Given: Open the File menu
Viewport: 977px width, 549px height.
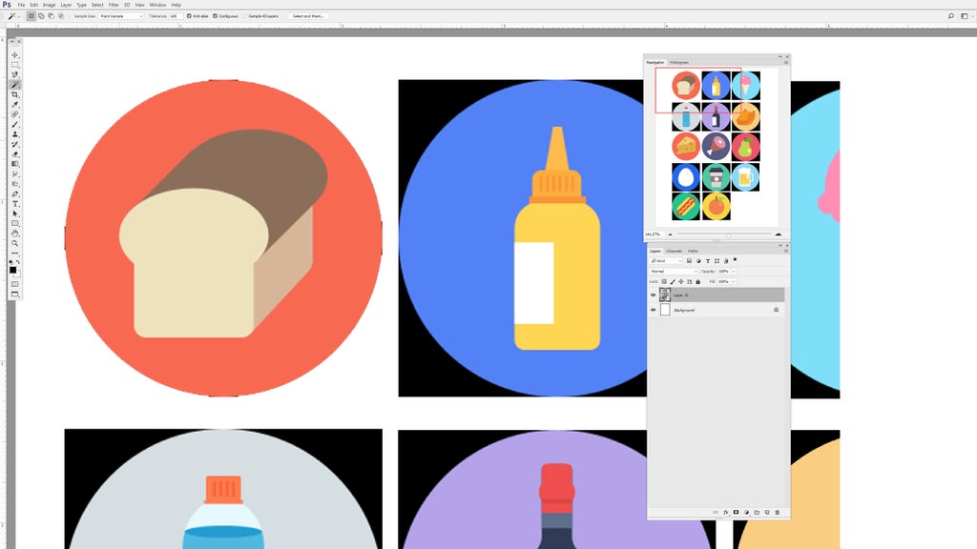Looking at the screenshot, I should (21, 5).
